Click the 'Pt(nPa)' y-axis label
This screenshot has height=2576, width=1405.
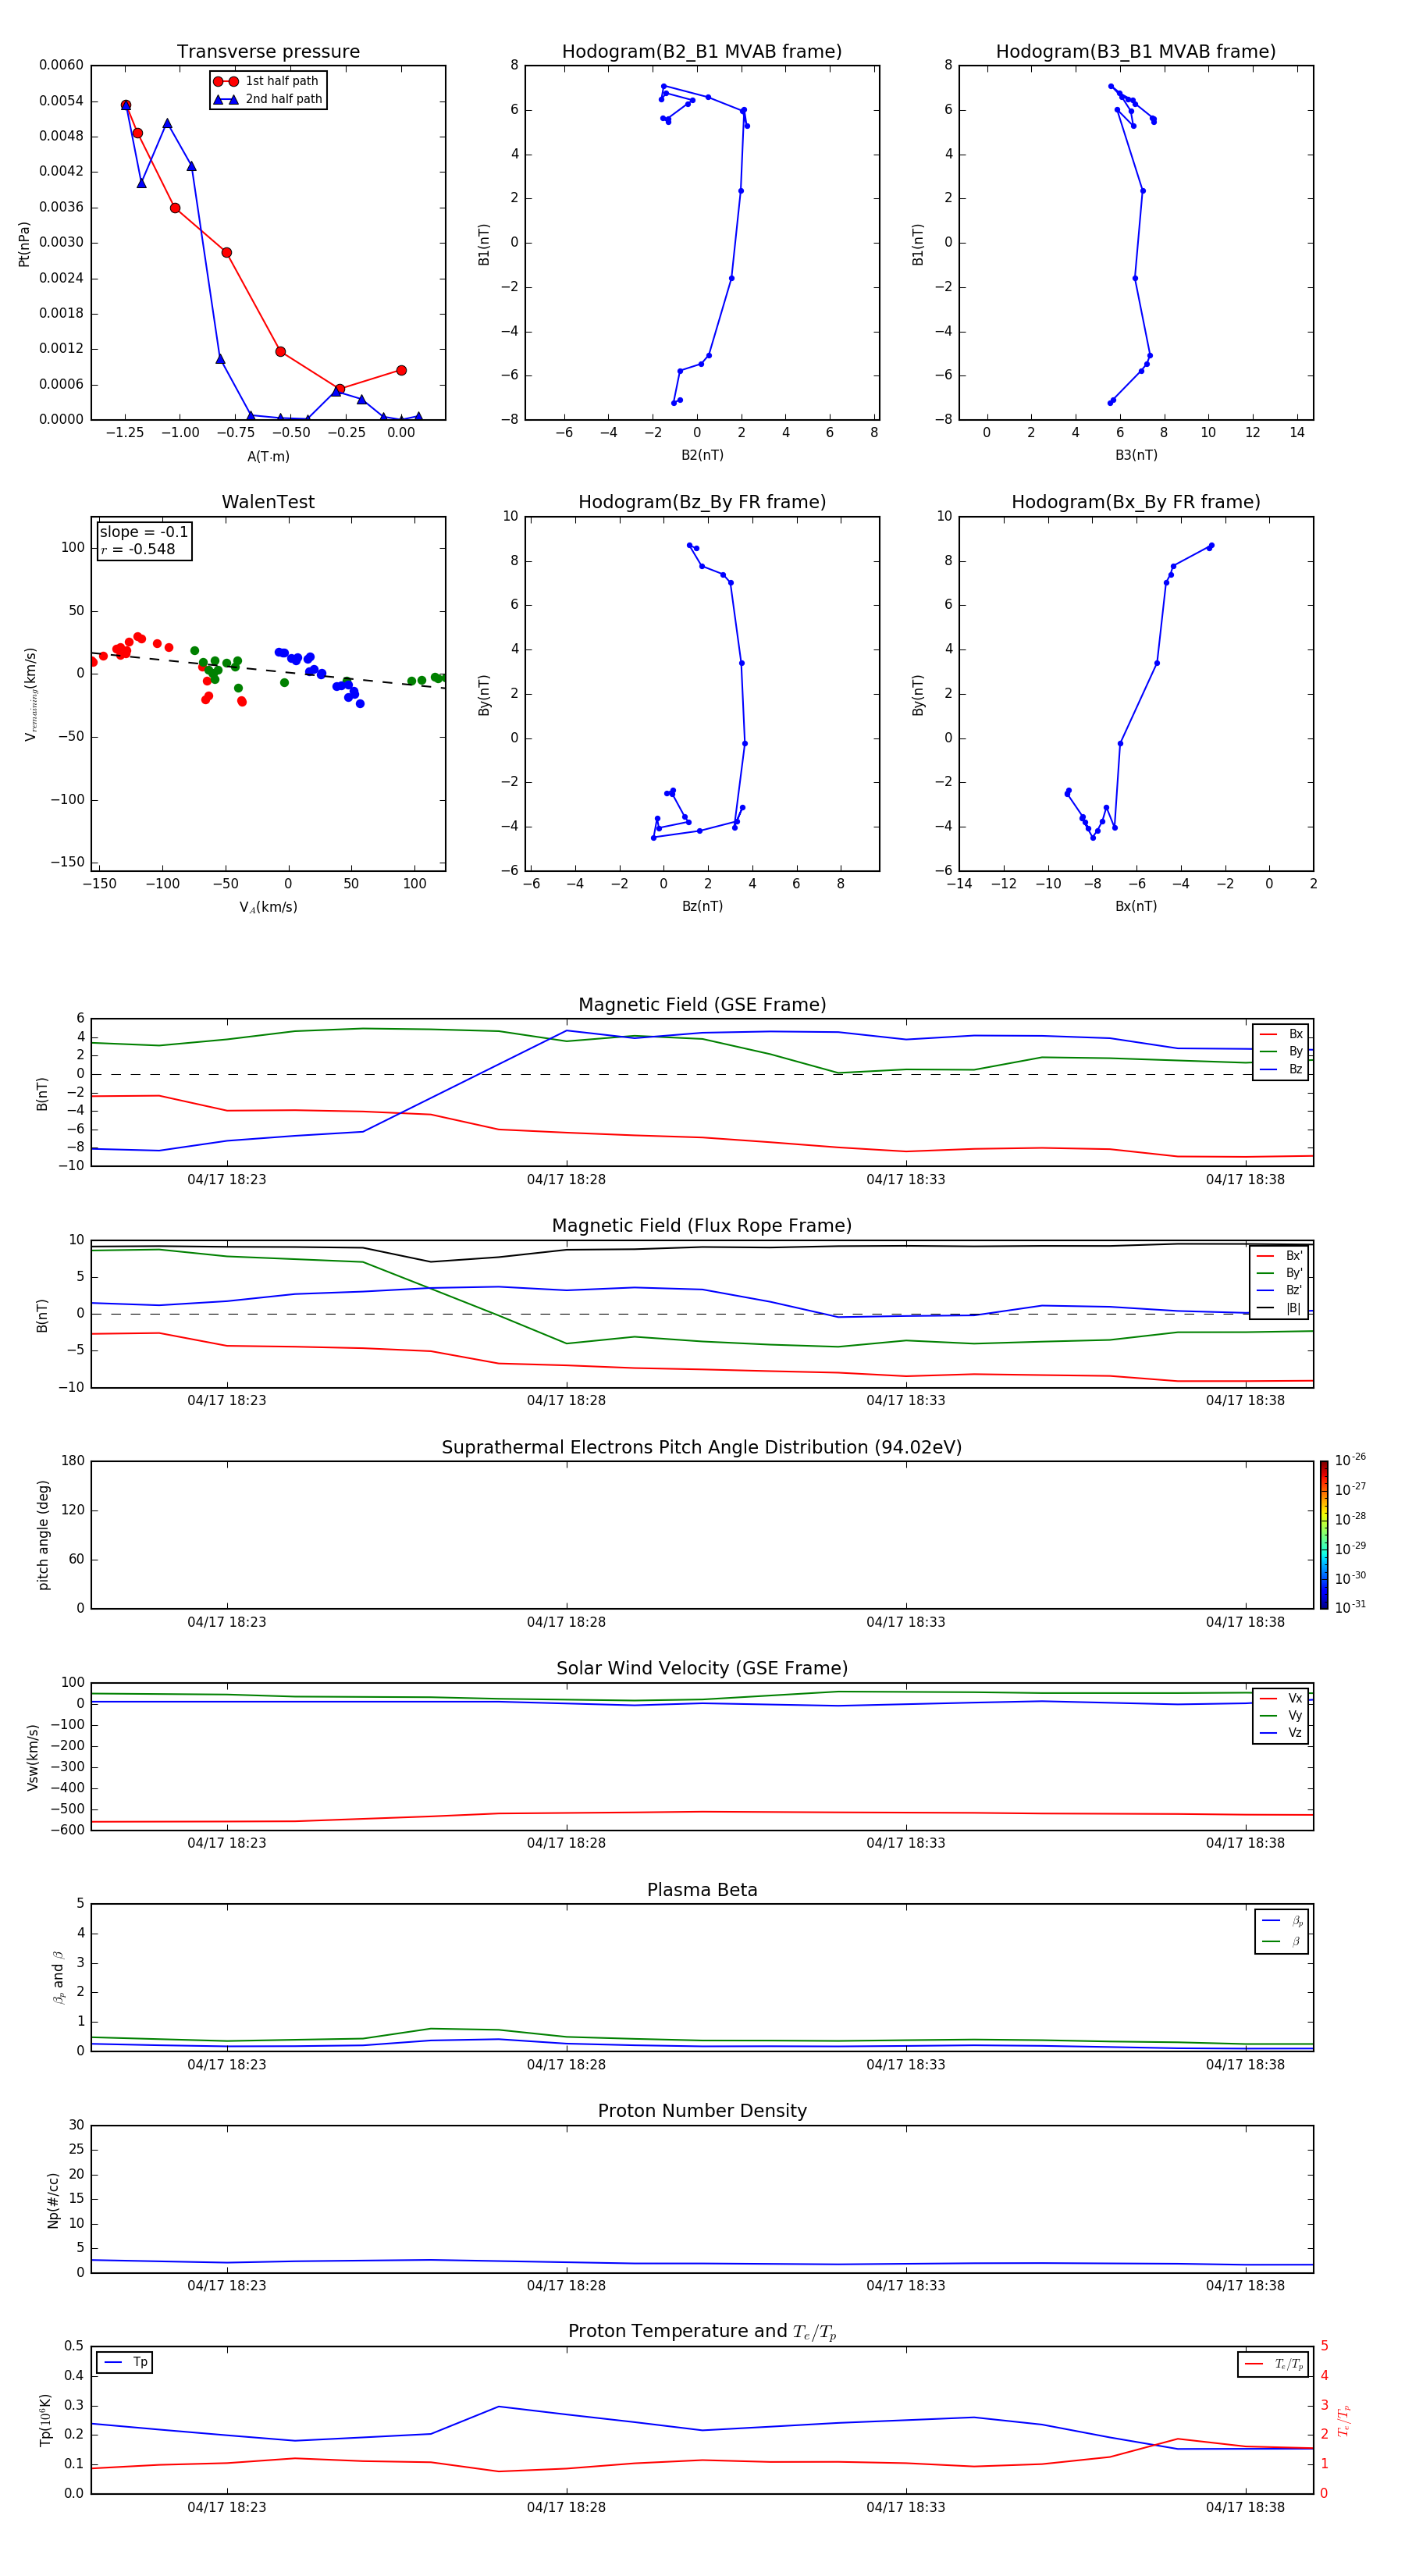point(24,243)
